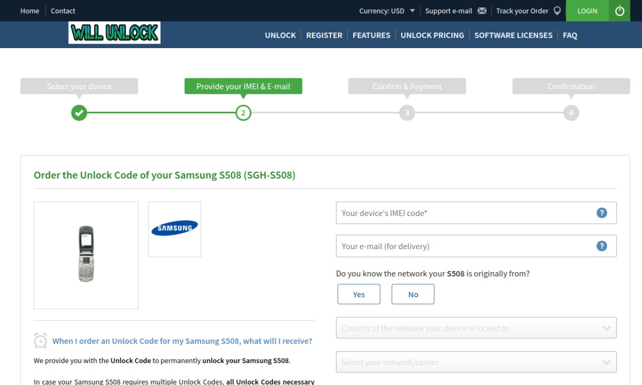642x385 pixels.
Task: Click the 'Do you know the network' question text
Action: pyautogui.click(x=433, y=274)
